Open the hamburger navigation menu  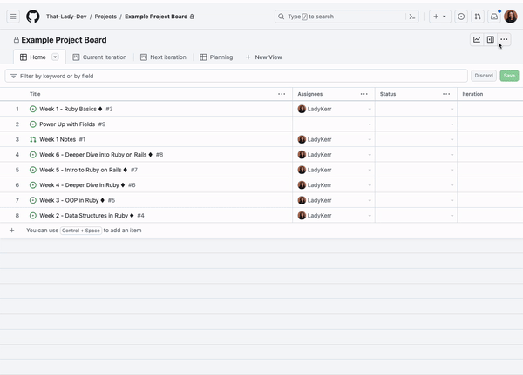coord(13,17)
